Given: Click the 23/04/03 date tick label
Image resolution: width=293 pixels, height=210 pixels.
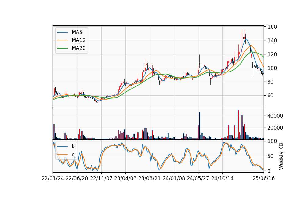Looking at the screenshot, I should click(x=125, y=178).
